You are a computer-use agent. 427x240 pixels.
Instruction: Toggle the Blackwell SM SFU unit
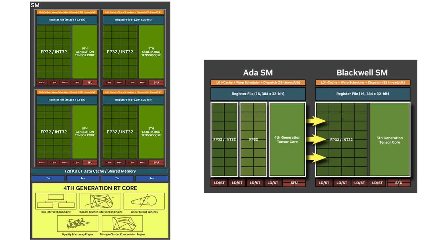pyautogui.click(x=399, y=183)
